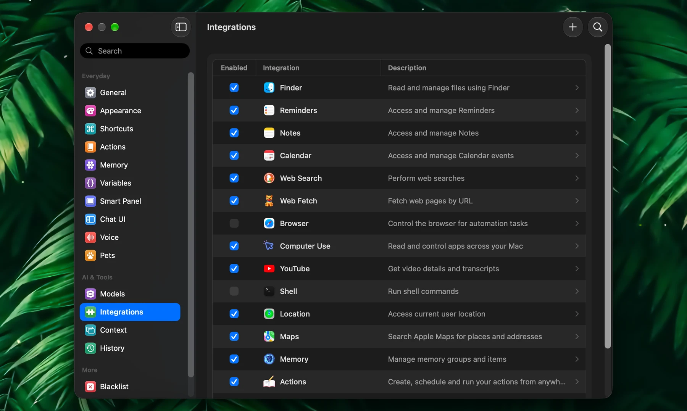The height and width of the screenshot is (411, 687).
Task: Toggle the sidebar panel icon
Action: point(181,27)
